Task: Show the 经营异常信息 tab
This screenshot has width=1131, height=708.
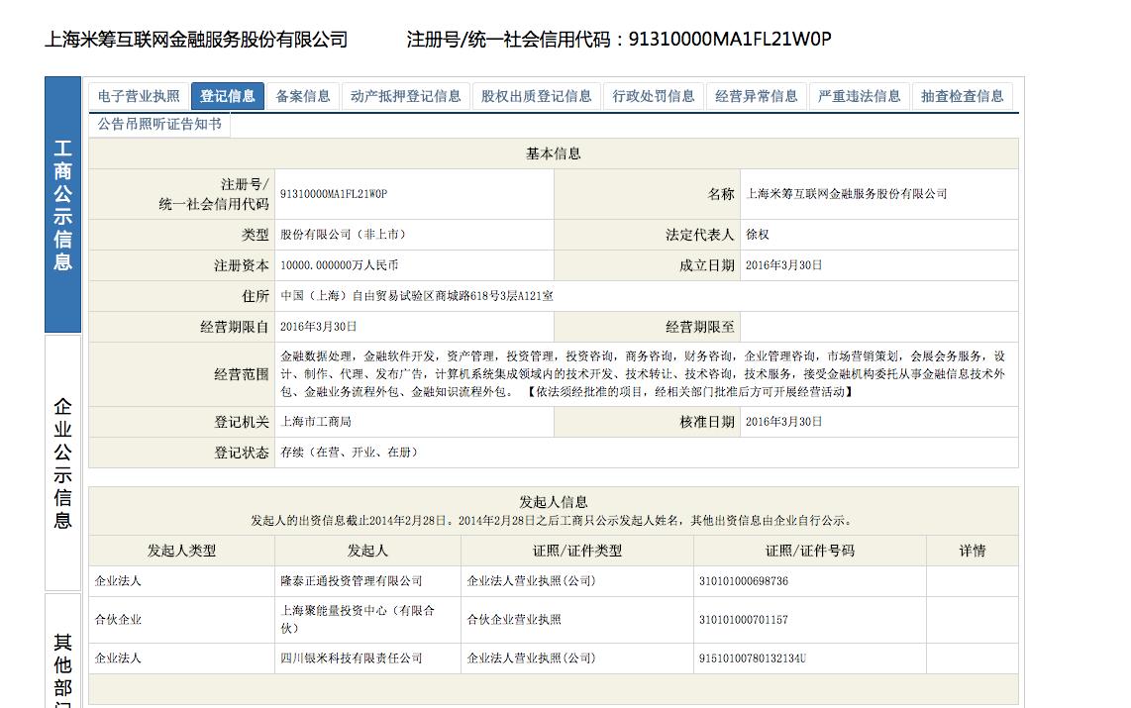Action: 756,96
